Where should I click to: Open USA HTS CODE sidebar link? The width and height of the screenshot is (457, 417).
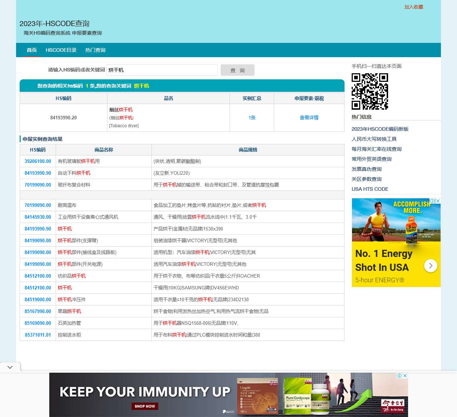click(x=370, y=189)
